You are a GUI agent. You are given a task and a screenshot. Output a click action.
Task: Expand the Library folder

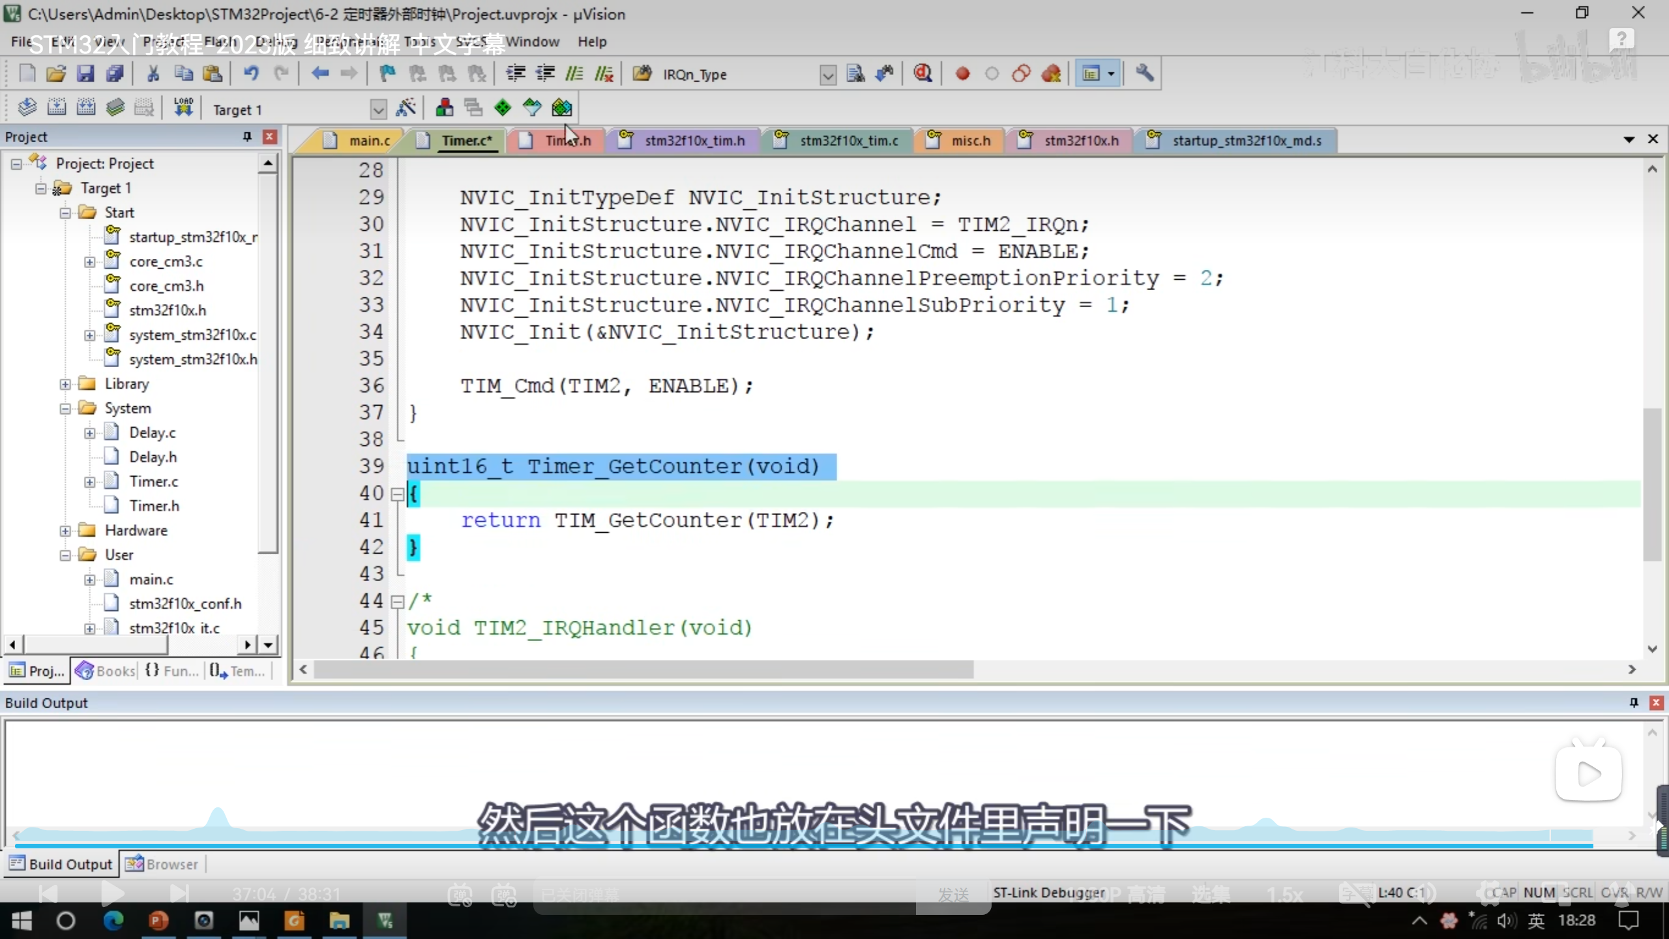65,384
